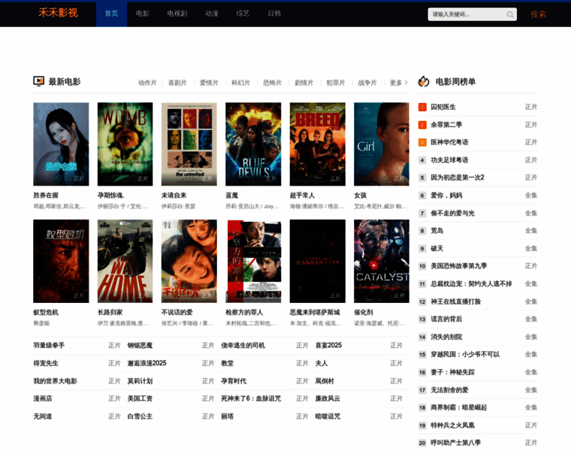
Task: Select 因为初恋是第一次2 in weekly chart
Action: (x=458, y=177)
